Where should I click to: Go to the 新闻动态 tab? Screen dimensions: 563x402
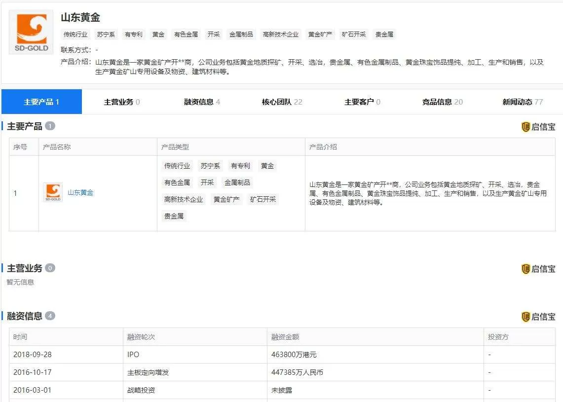coord(523,102)
